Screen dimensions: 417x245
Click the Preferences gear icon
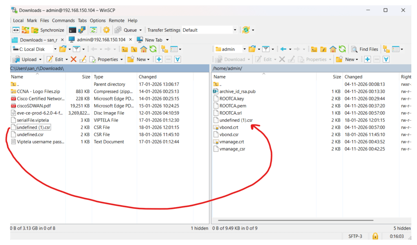tap(106, 30)
